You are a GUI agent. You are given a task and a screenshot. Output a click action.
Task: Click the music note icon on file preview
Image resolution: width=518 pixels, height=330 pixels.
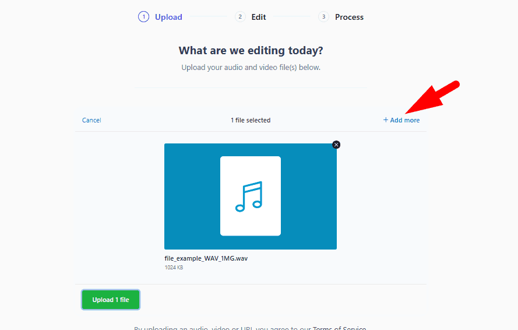[x=249, y=196]
